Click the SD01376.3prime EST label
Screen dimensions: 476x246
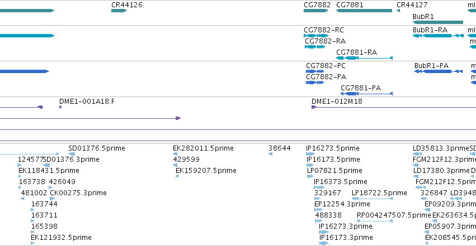[x=72, y=160]
